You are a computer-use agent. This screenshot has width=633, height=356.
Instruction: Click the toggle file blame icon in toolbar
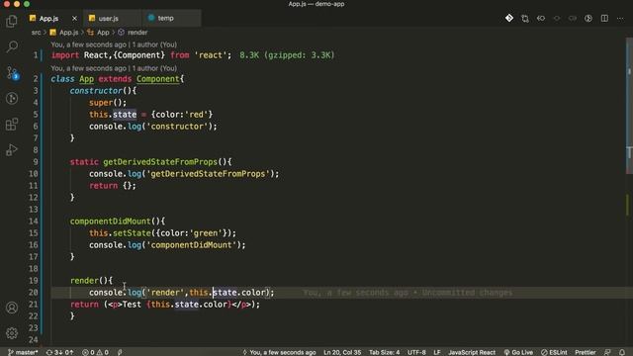coord(588,18)
